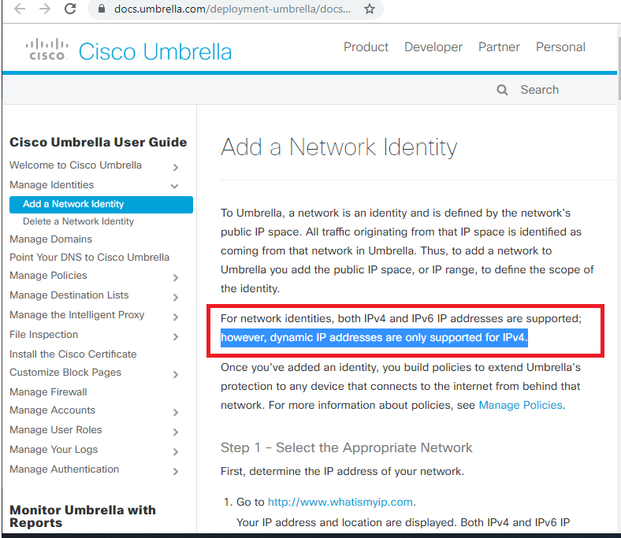Expand the File Inspection chevron
Screen dimensions: 621x538
pos(176,337)
